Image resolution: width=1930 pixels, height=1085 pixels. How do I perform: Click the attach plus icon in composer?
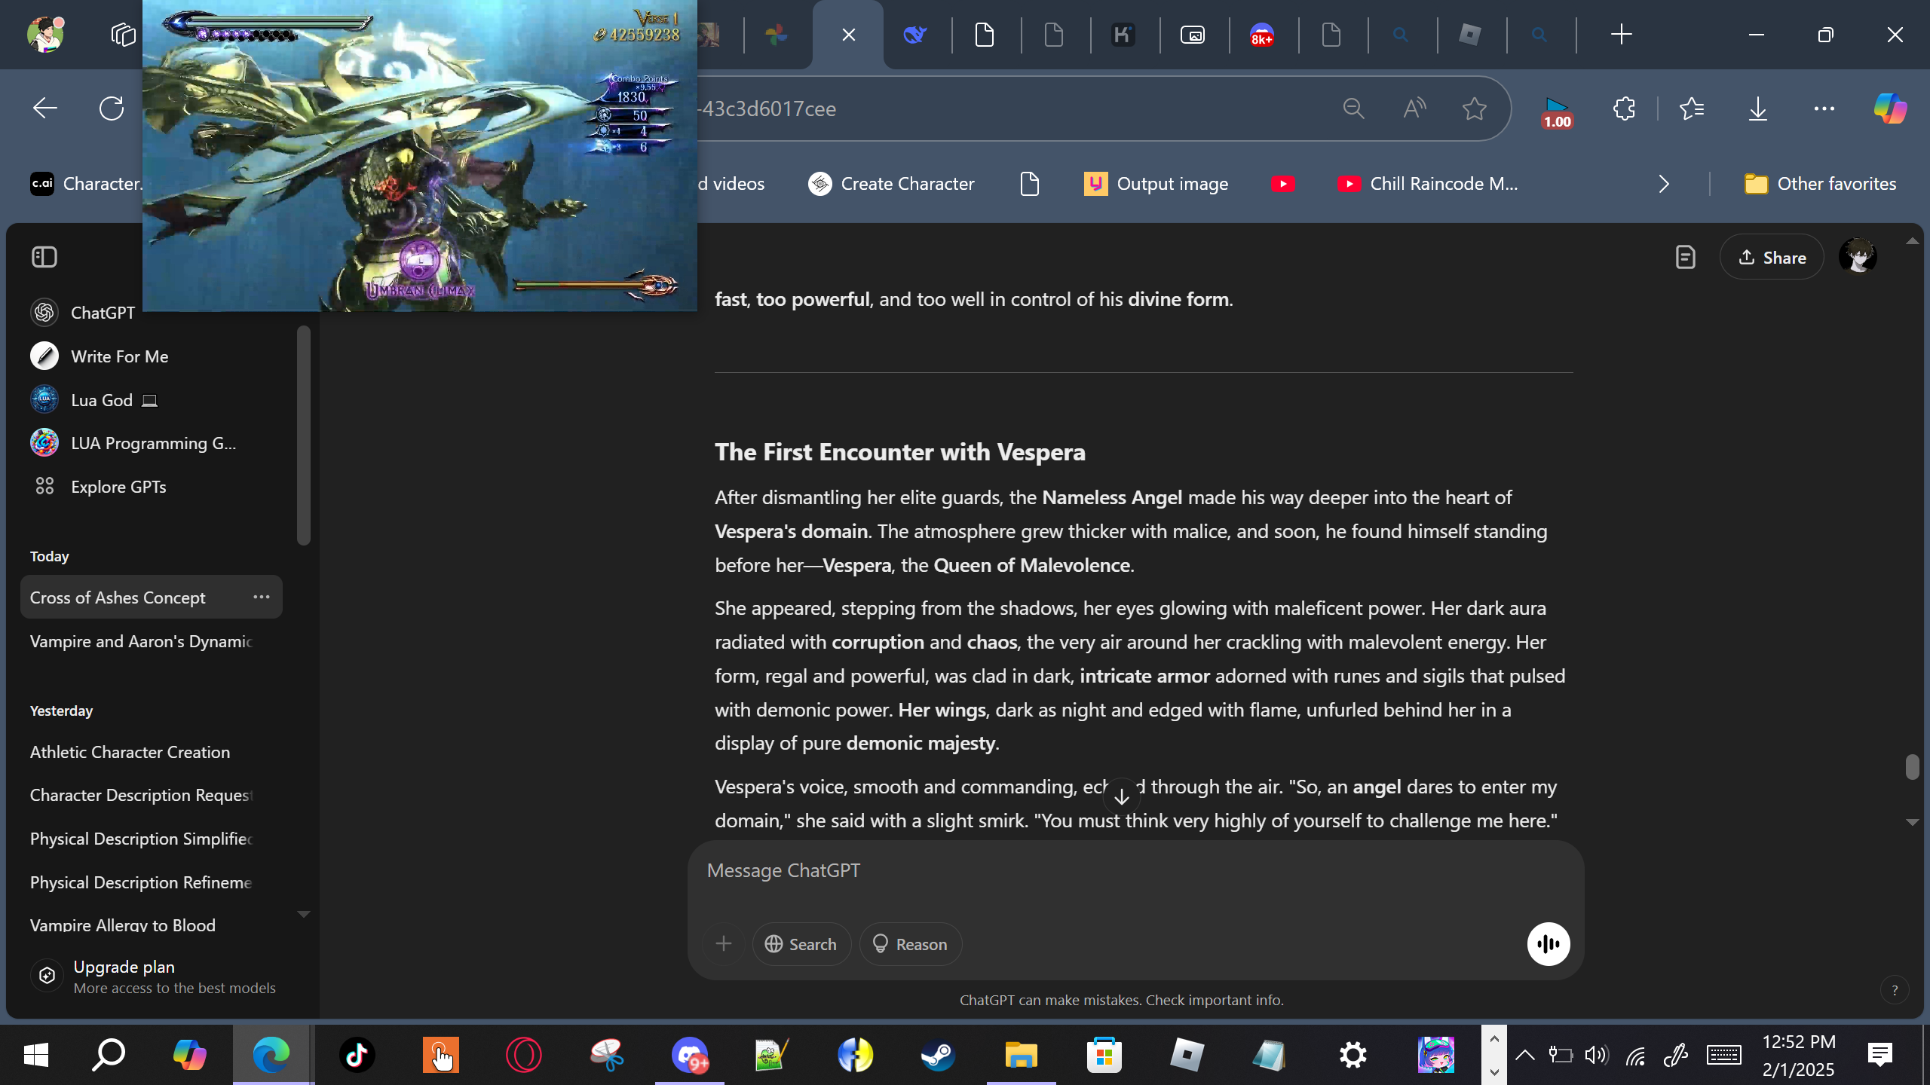pyautogui.click(x=724, y=944)
